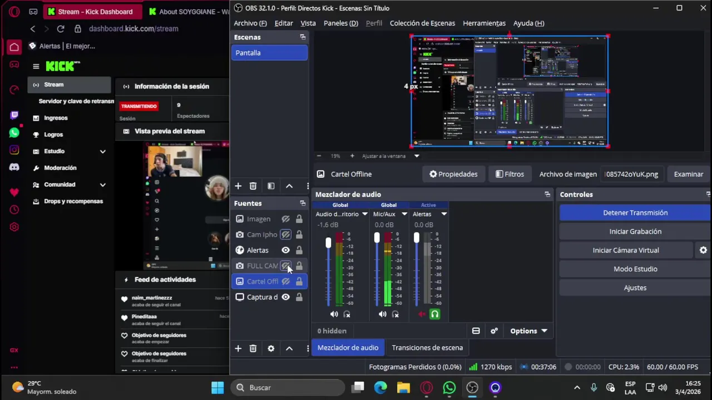The image size is (712, 400).
Task: Show hidden system tray icons
Action: (577, 388)
